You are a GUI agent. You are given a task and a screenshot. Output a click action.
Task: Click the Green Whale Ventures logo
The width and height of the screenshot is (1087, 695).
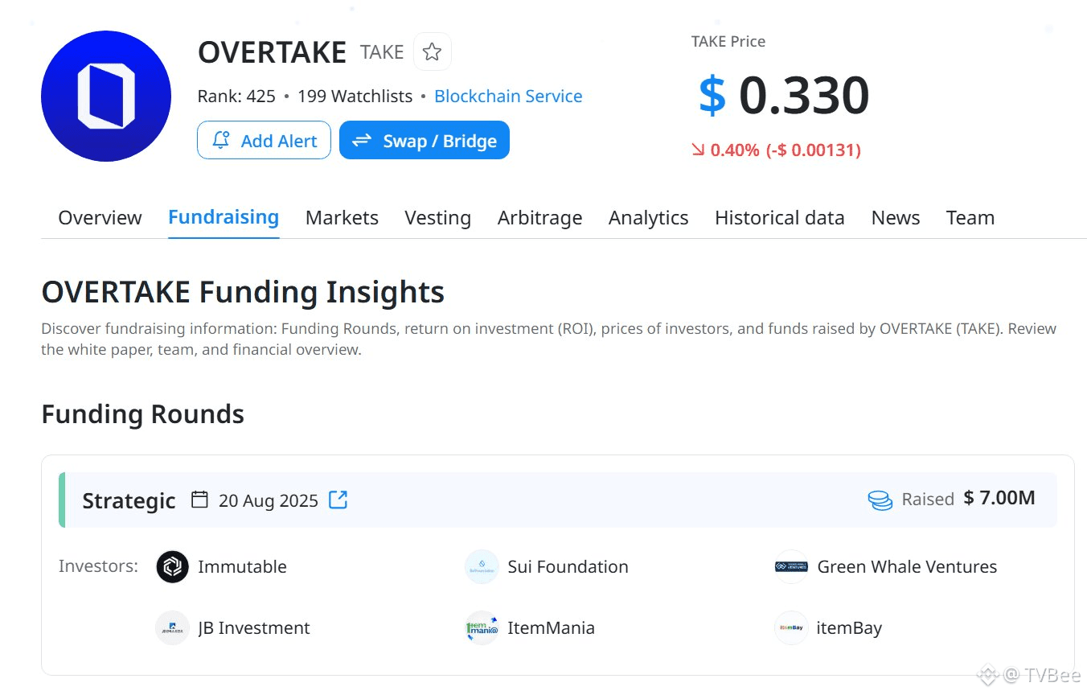[x=790, y=566]
